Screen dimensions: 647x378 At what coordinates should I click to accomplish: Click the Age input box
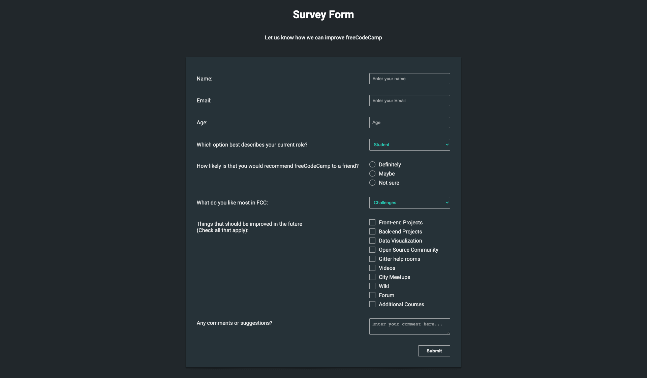click(x=409, y=122)
